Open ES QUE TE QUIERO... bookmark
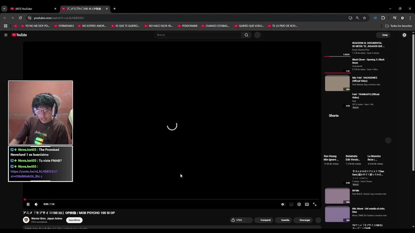This screenshot has width=415, height=233. pyautogui.click(x=125, y=26)
